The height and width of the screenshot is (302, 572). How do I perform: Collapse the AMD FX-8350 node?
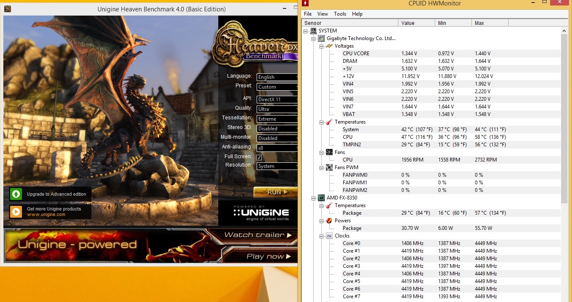click(x=314, y=198)
